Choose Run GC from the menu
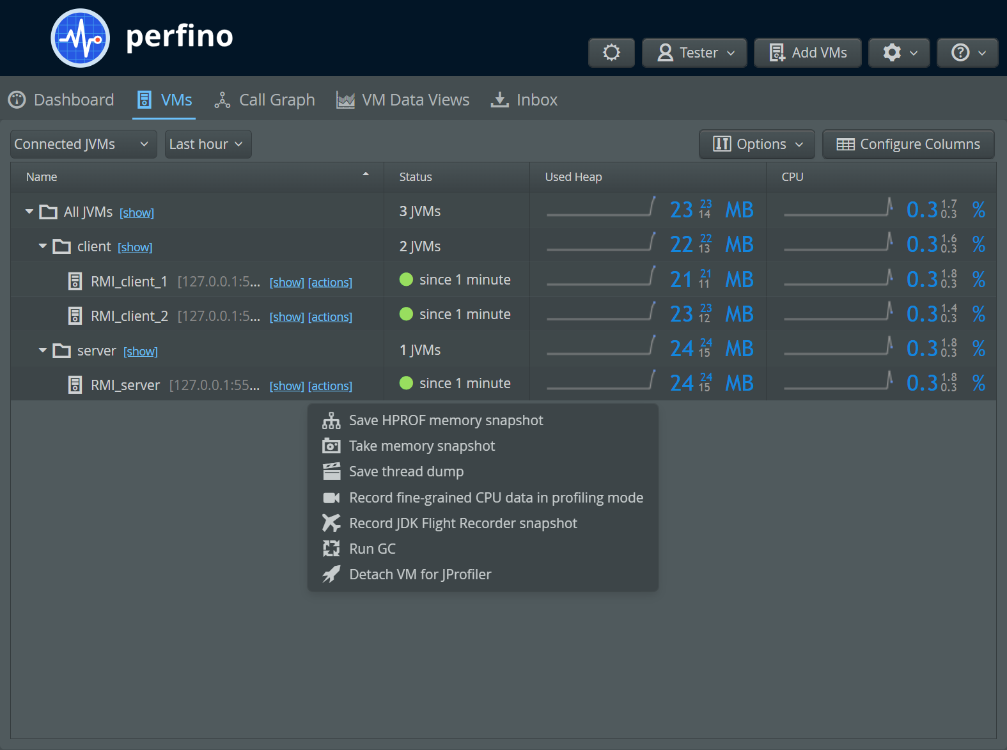The image size is (1007, 750). point(483,549)
